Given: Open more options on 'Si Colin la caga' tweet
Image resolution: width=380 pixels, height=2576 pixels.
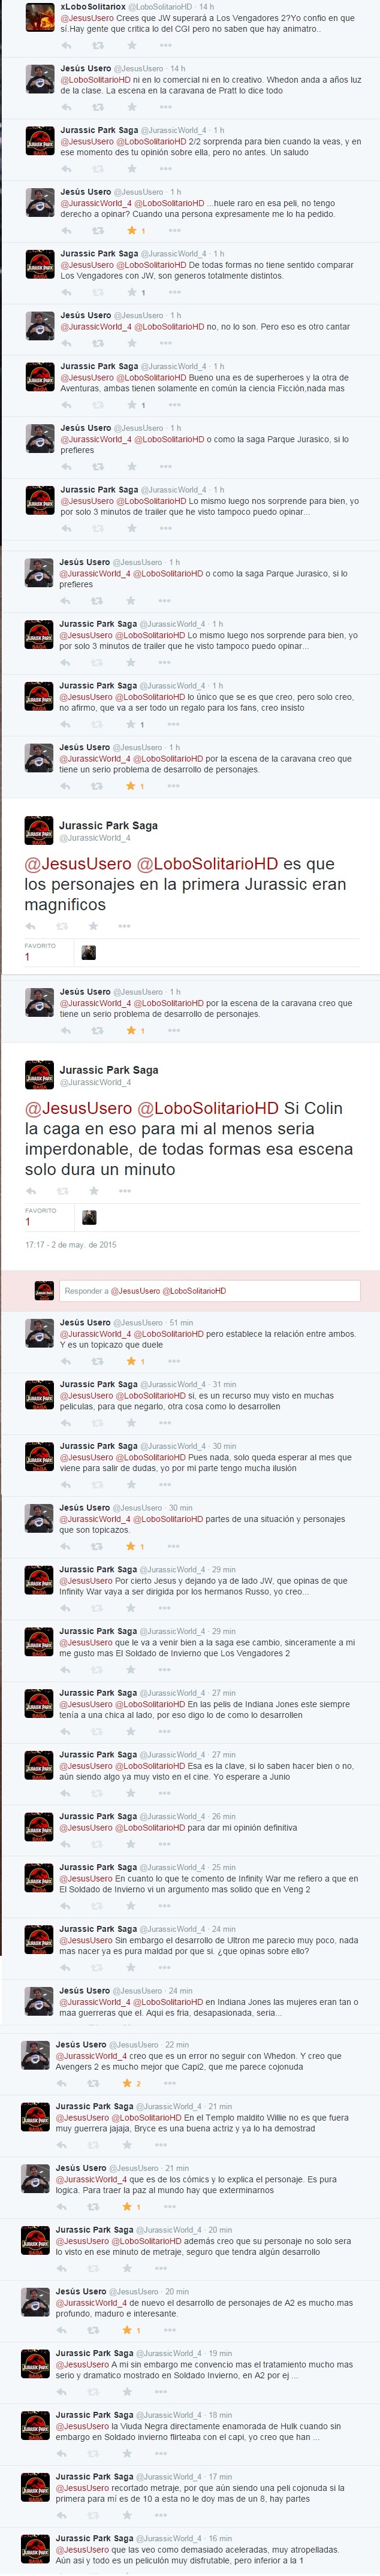Looking at the screenshot, I should click(125, 1191).
